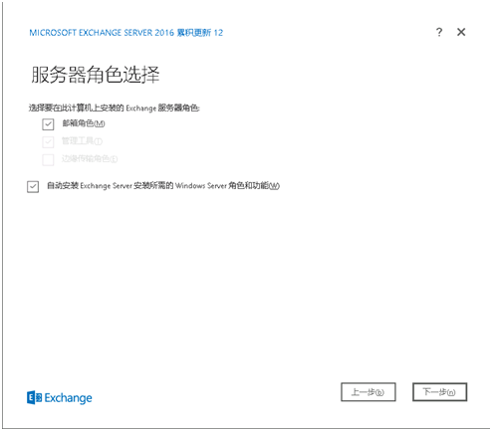Click the 服务器角色选择 page heading
Image resolution: width=492 pixels, height=431 pixels.
click(x=96, y=75)
